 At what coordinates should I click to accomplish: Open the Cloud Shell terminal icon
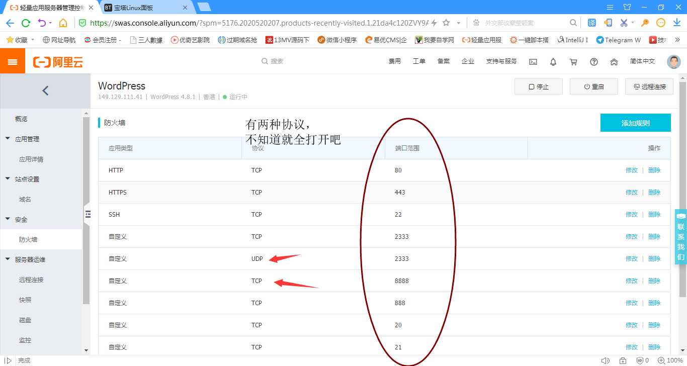[x=533, y=61]
